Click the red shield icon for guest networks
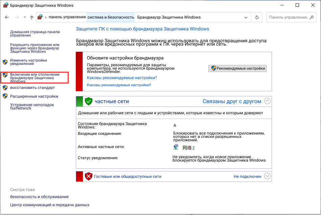Image resolution: width=321 pixels, height=215 pixels. pos(89,176)
